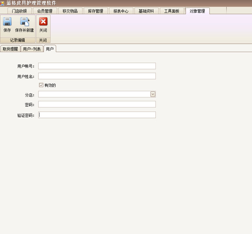Select the 对象管理 tab
252x234 pixels.
(197, 11)
